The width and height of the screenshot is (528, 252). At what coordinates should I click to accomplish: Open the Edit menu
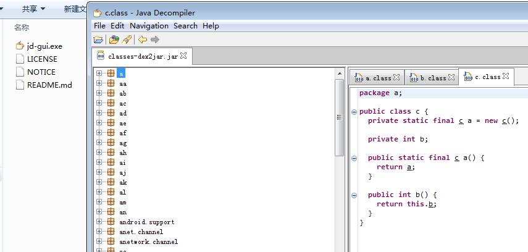click(x=117, y=25)
